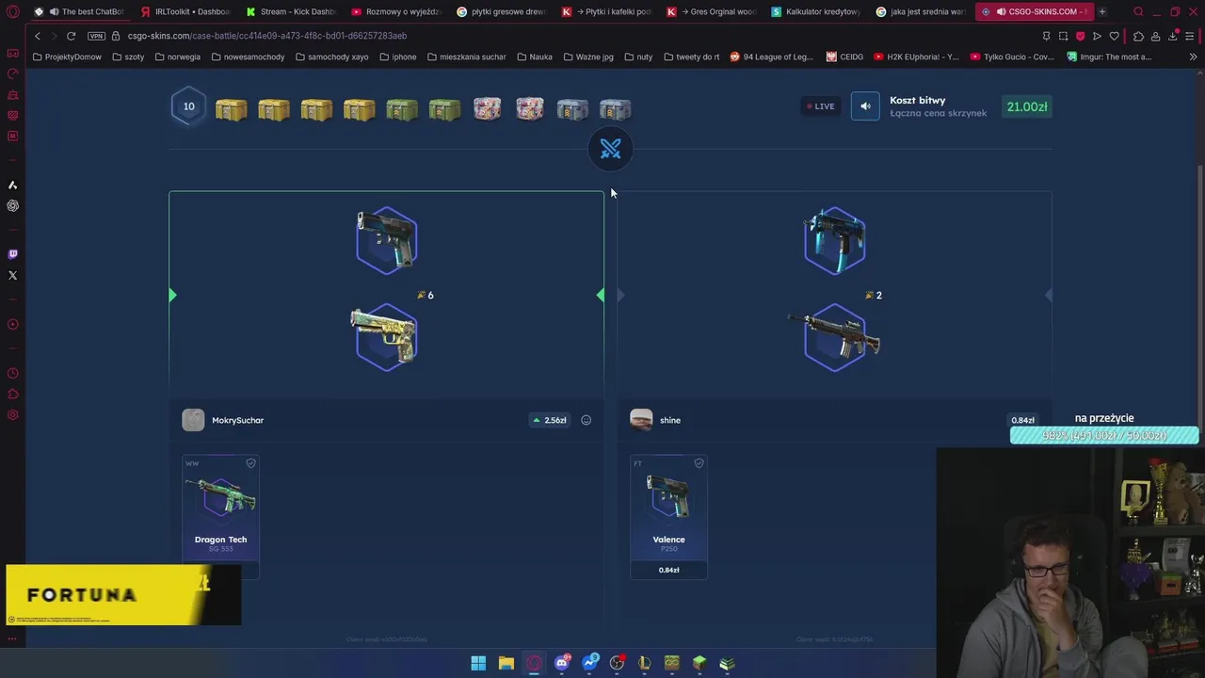Click the round counter showing 10
Image resolution: width=1205 pixels, height=678 pixels.
click(188, 106)
